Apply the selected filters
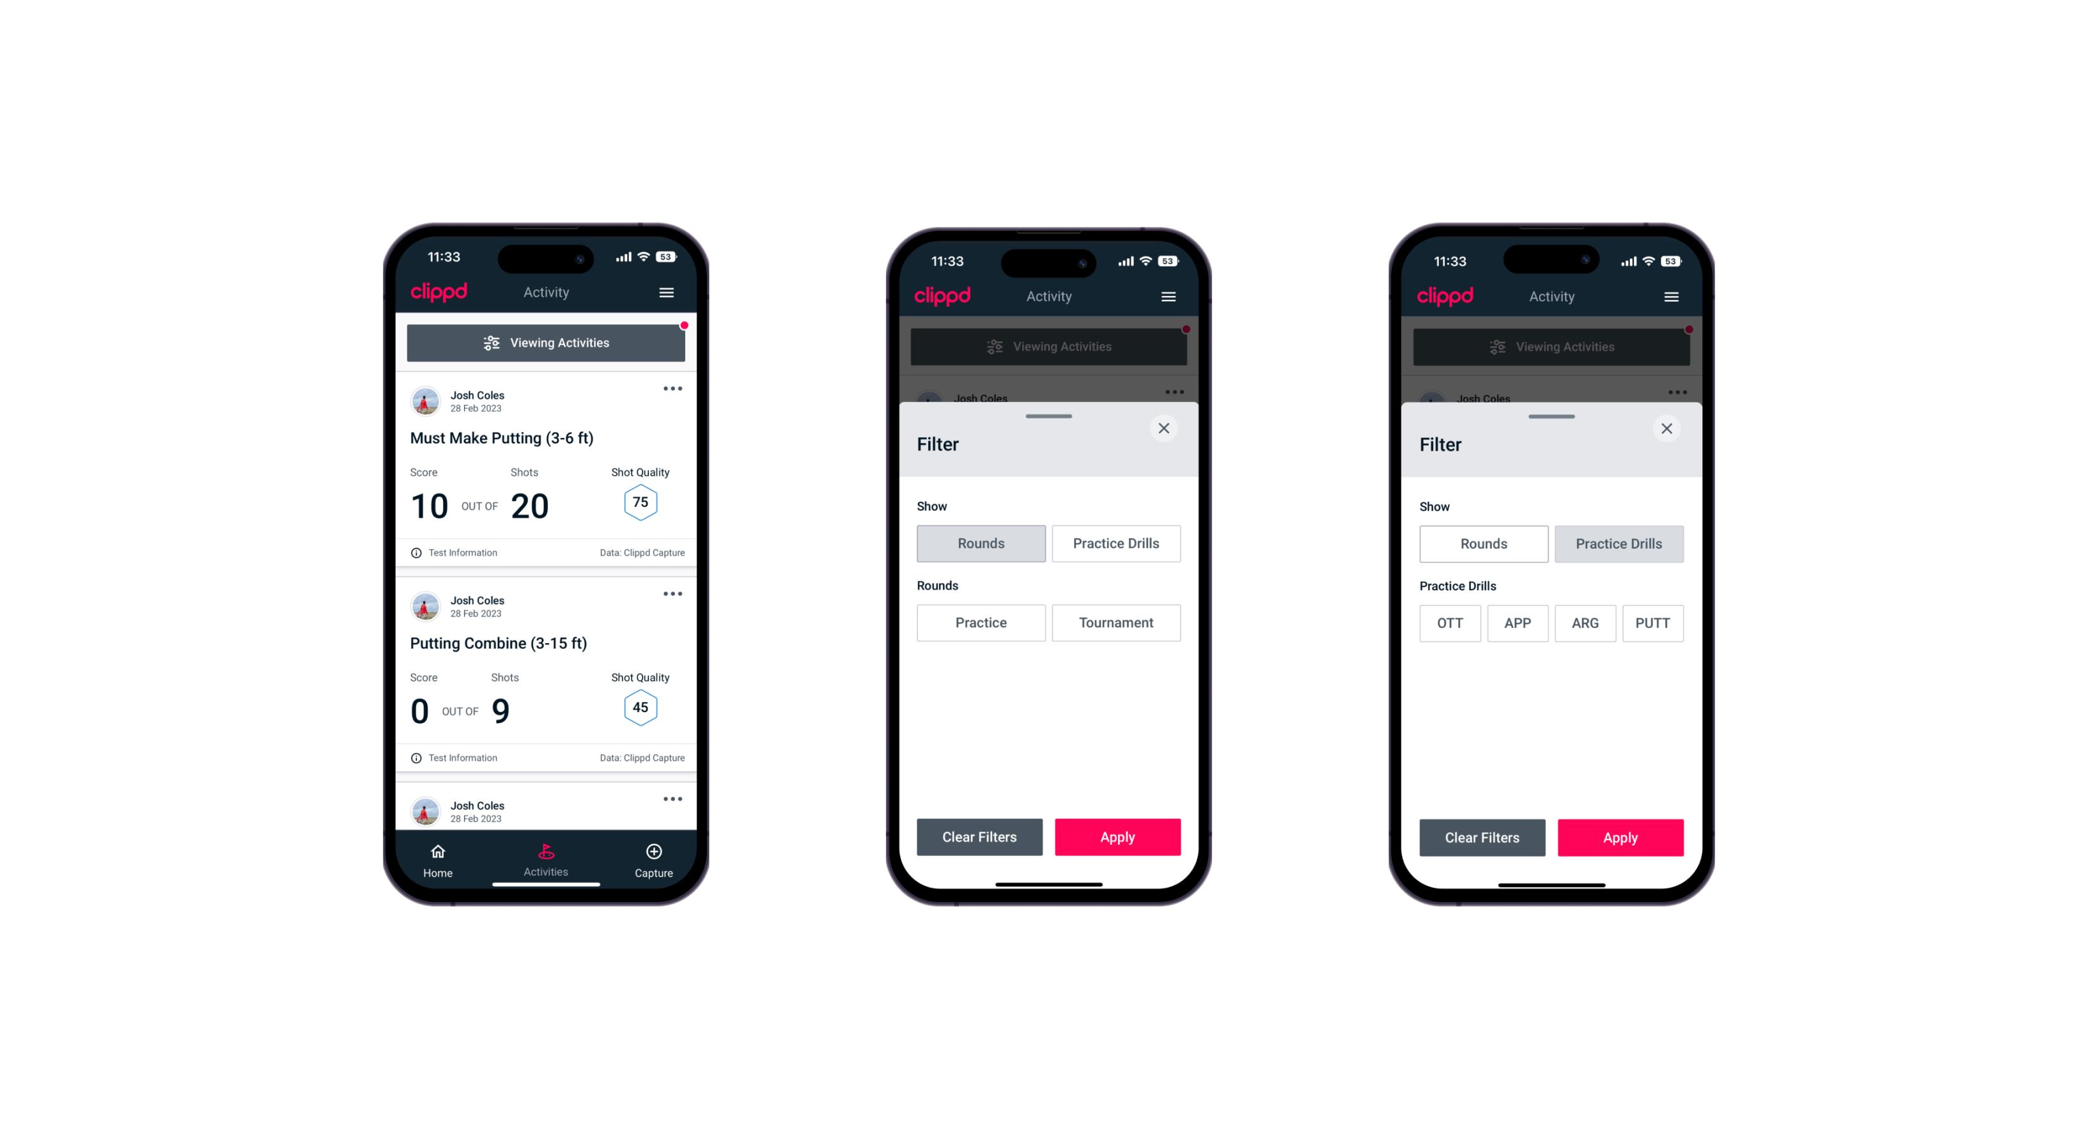 pyautogui.click(x=1617, y=836)
